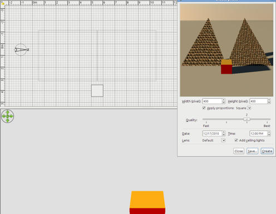Select the square furniture piece in plan
Screen dimensions: 276x214
(x=97, y=91)
